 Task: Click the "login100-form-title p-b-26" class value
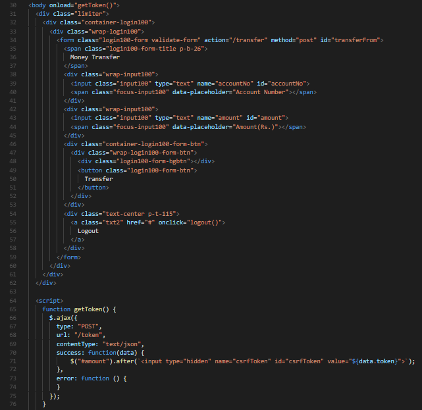click(155, 49)
